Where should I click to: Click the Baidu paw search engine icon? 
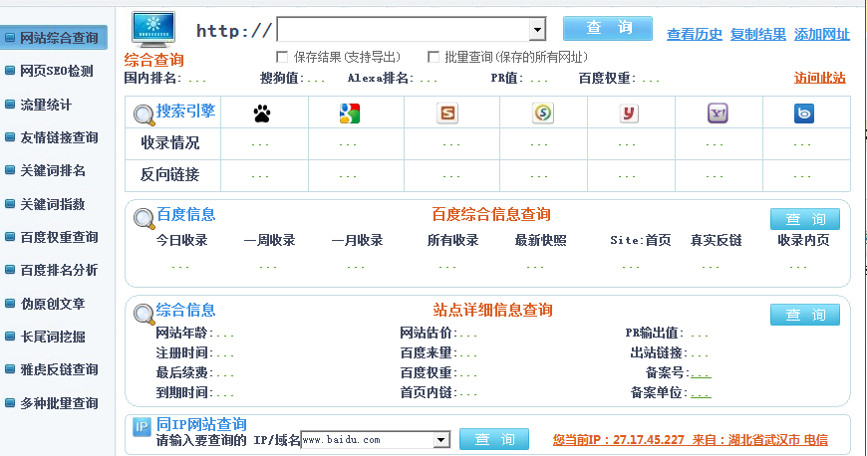[262, 114]
